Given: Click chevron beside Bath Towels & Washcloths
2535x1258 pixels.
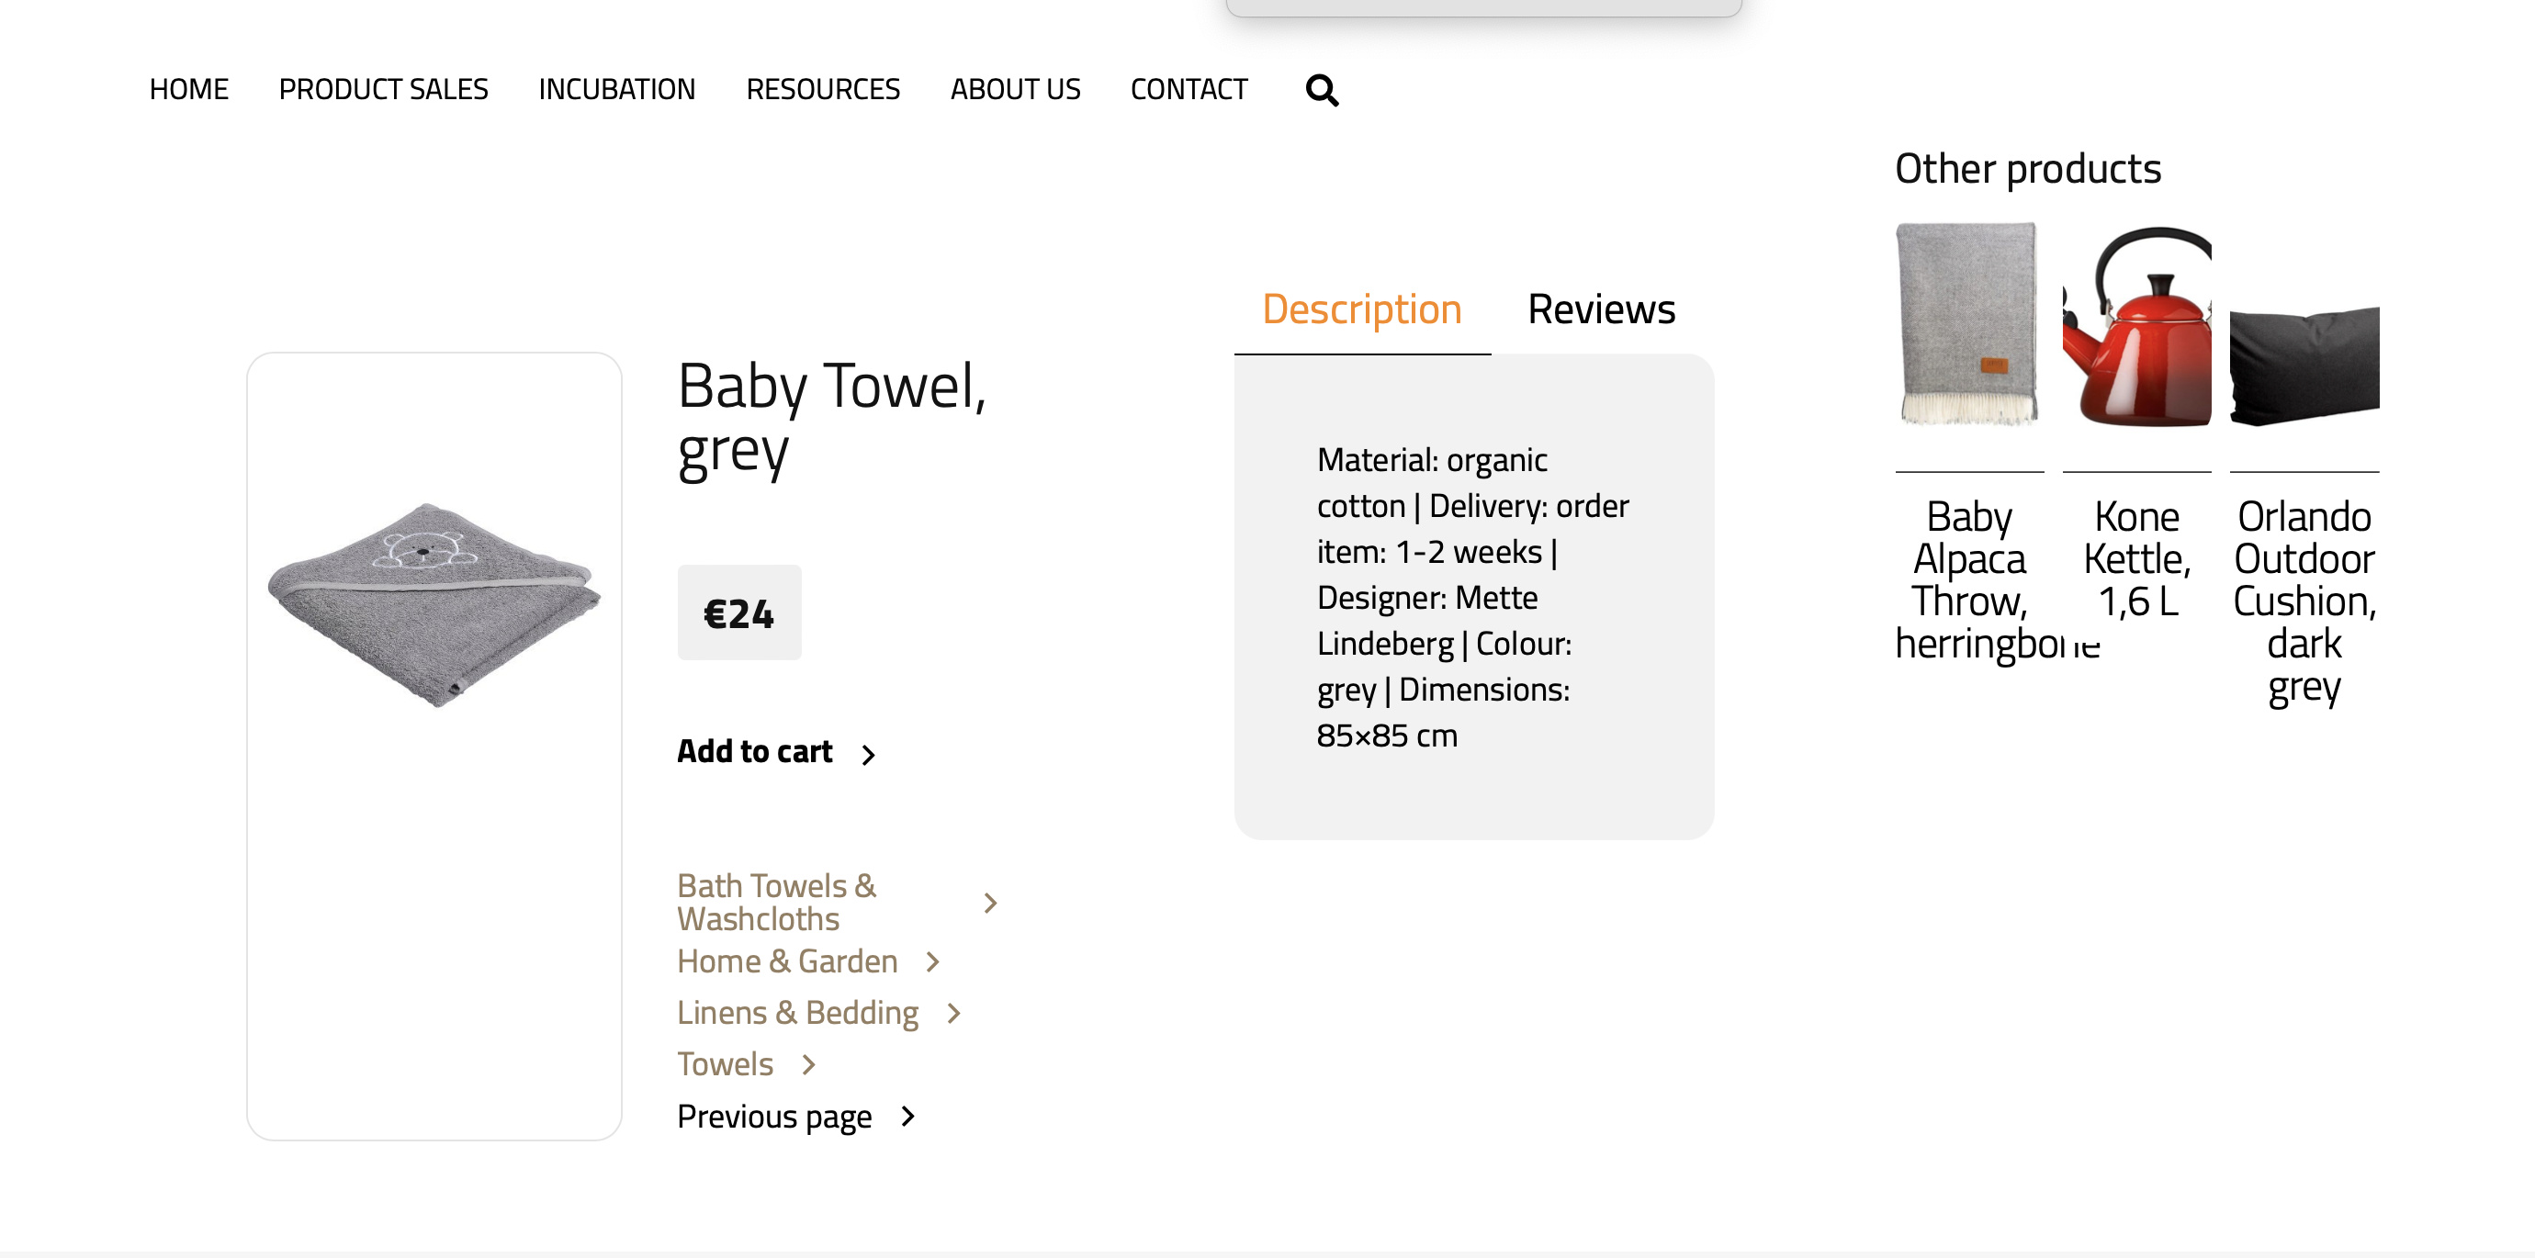Looking at the screenshot, I should coord(990,903).
